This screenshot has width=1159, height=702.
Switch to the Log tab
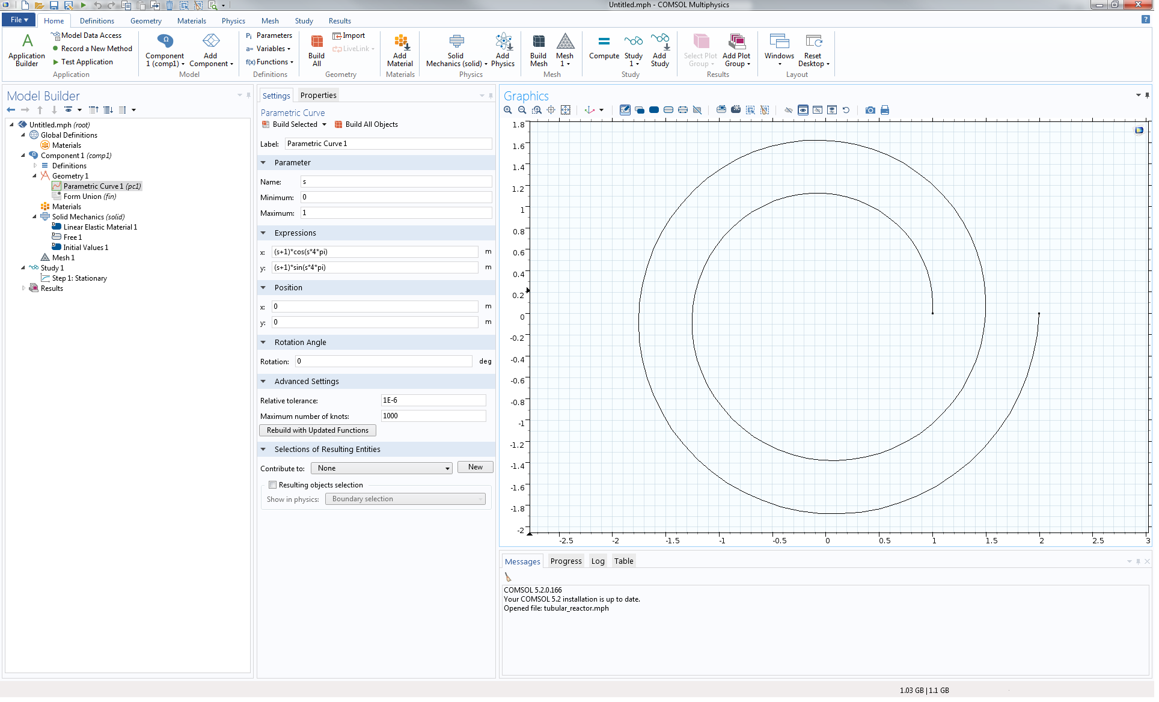pos(598,561)
